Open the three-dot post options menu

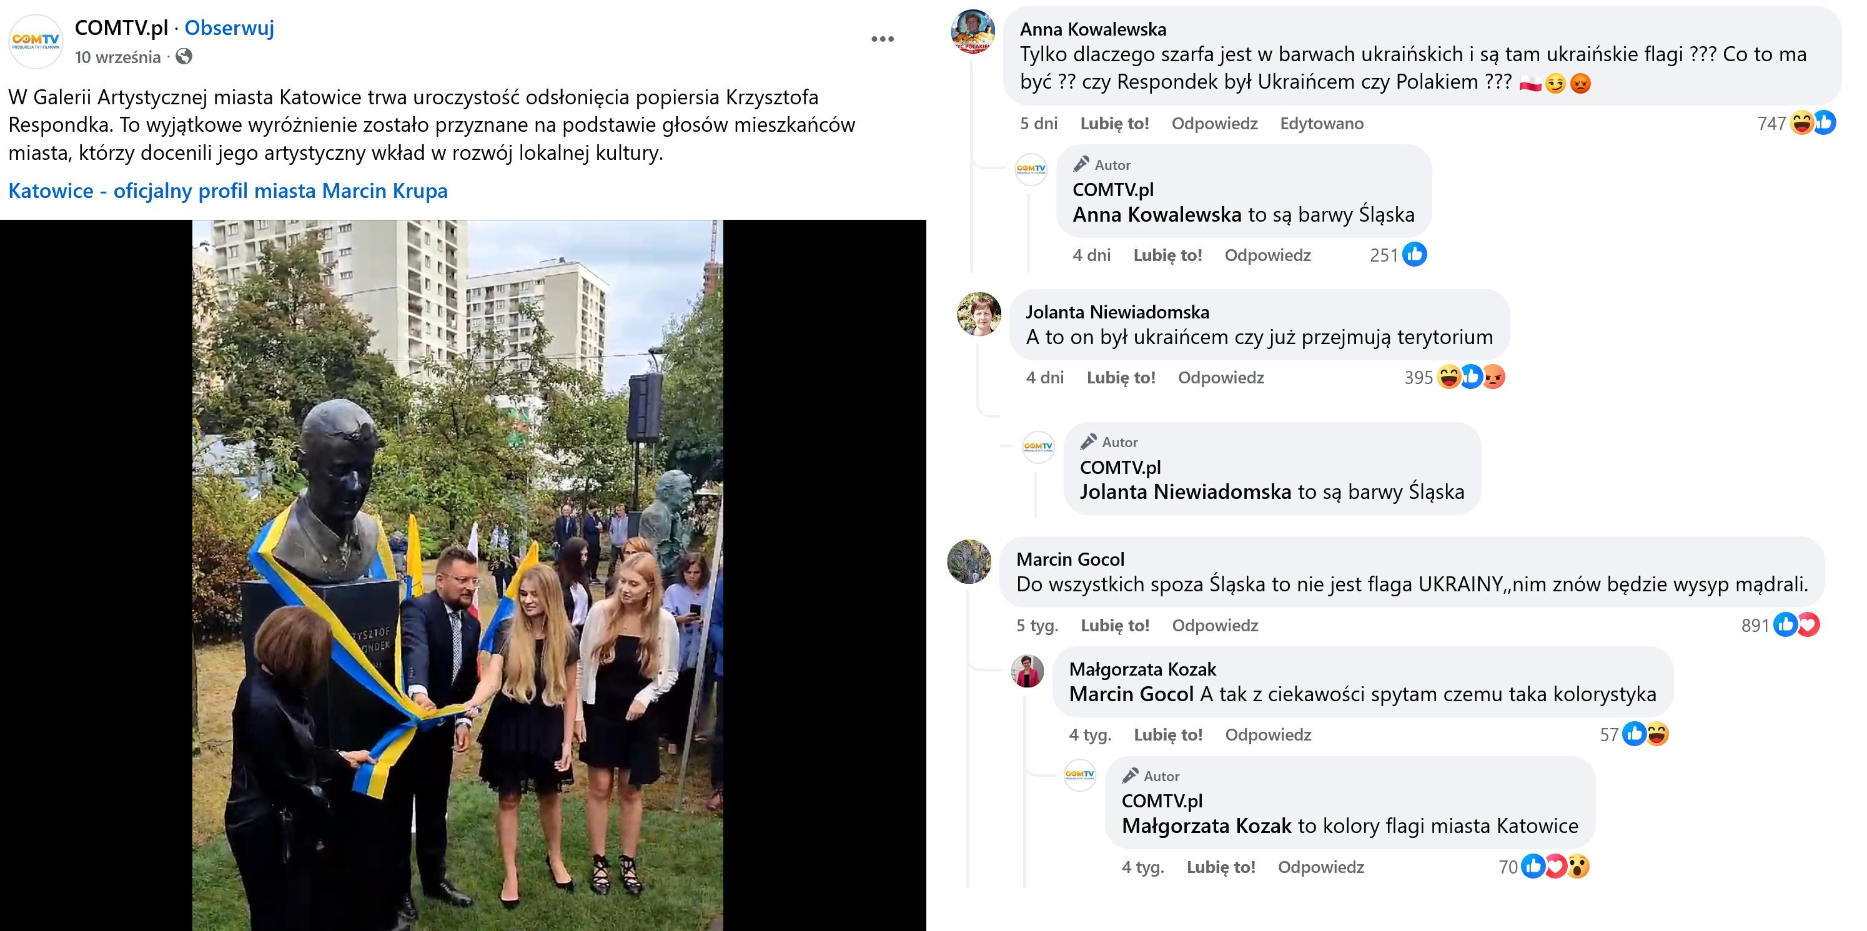click(x=882, y=39)
